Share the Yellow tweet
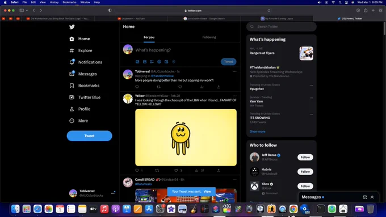 219,171
